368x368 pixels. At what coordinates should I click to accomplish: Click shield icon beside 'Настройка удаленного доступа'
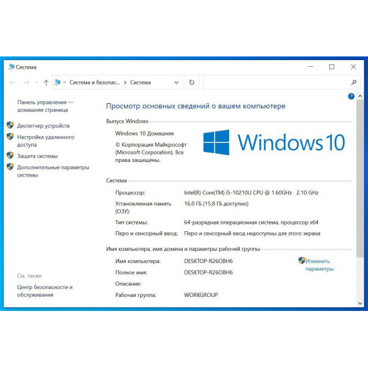click(x=10, y=136)
